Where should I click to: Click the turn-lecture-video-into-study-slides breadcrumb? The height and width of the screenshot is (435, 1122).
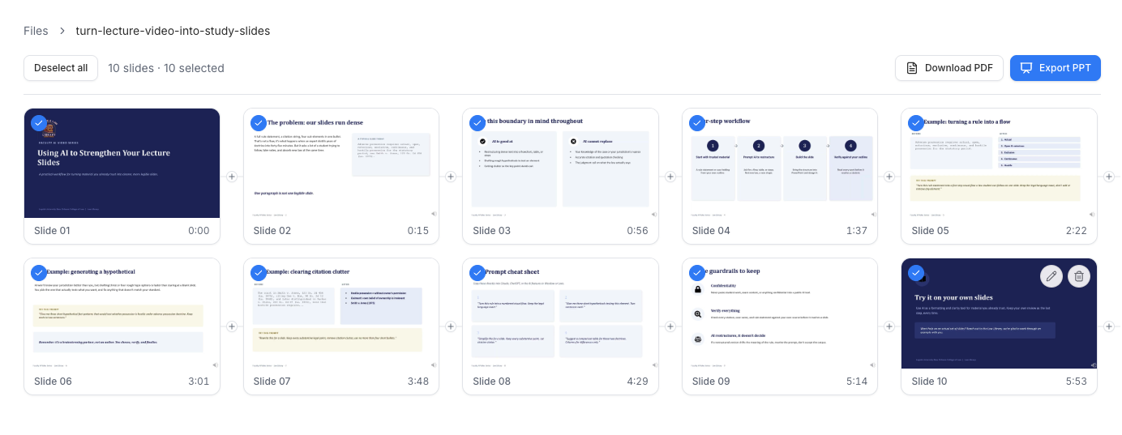point(173,31)
